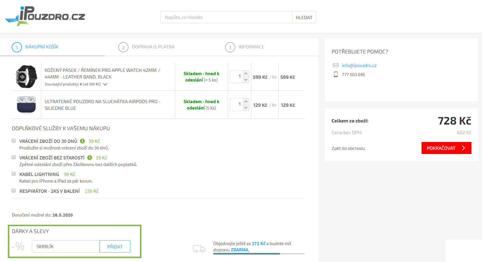Decrease quantity of AirPods Pro case
Image resolution: width=482 pixels, height=262 pixels.
tap(246, 108)
